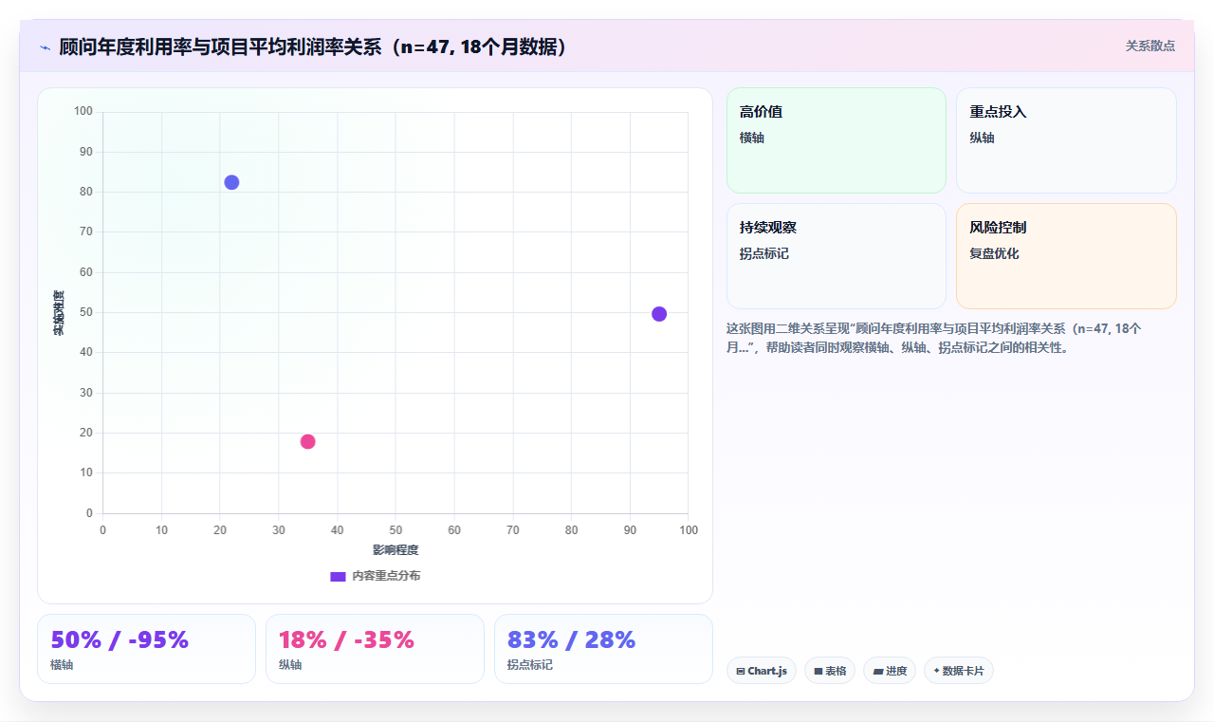
Task: Click 横轴 text in 高价值 card
Action: click(x=752, y=139)
